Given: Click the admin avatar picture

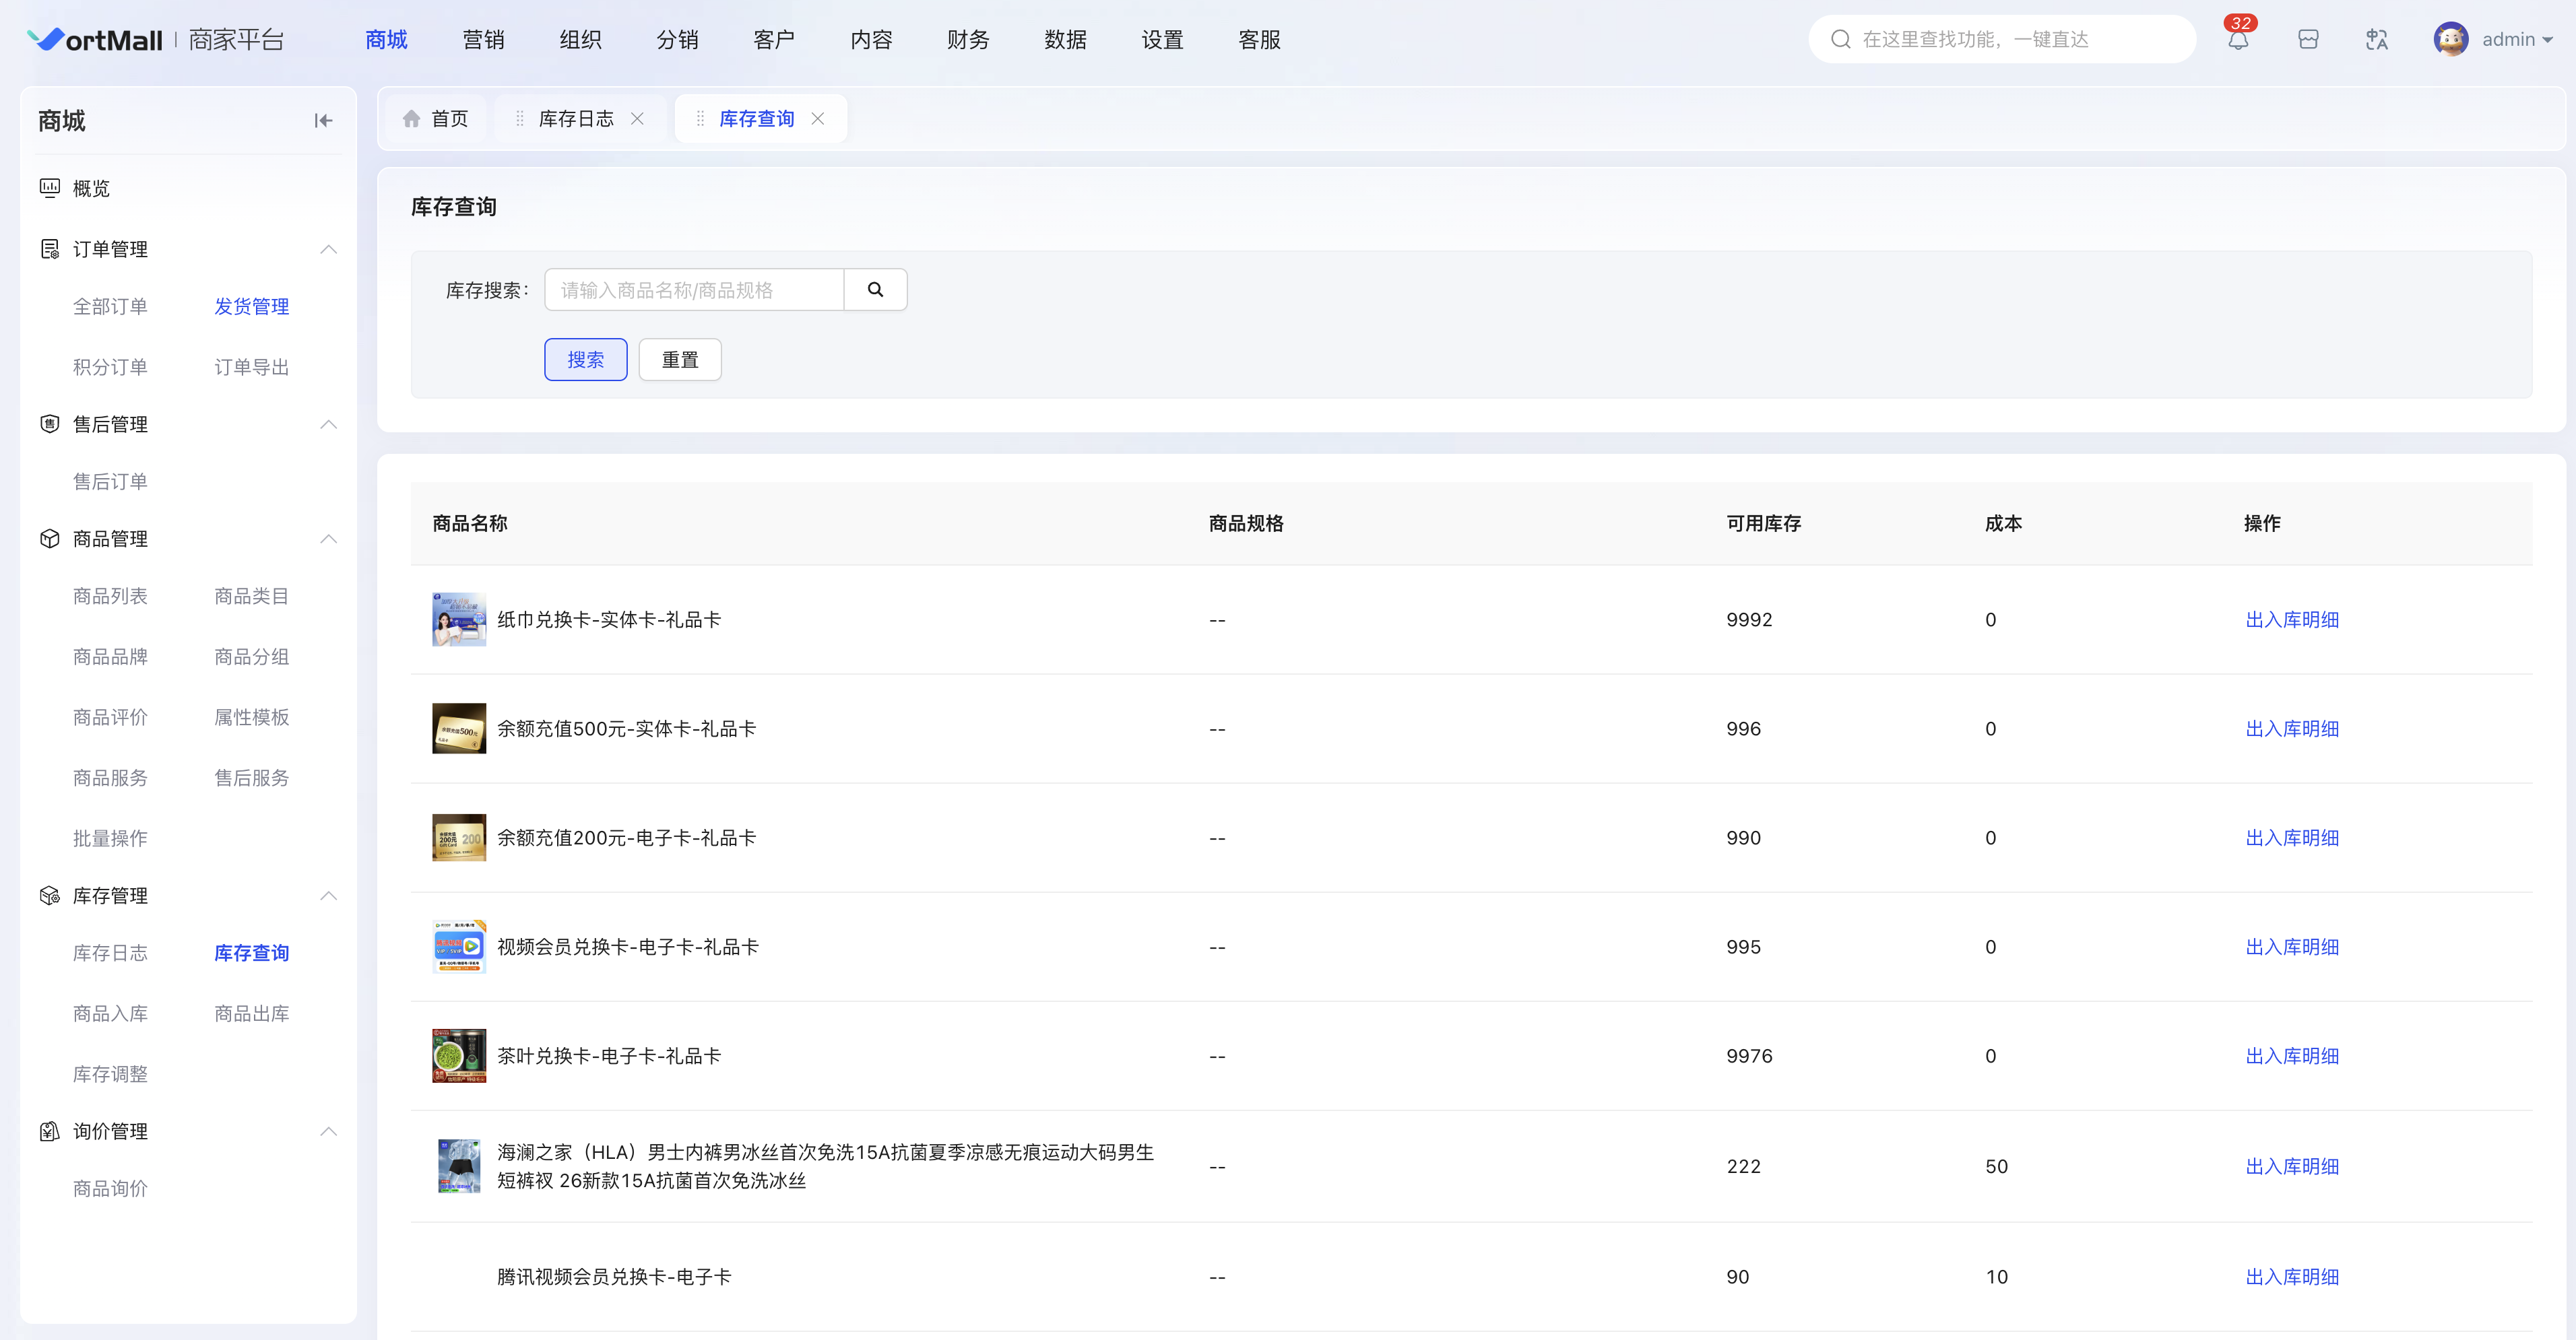Looking at the screenshot, I should (x=2450, y=40).
